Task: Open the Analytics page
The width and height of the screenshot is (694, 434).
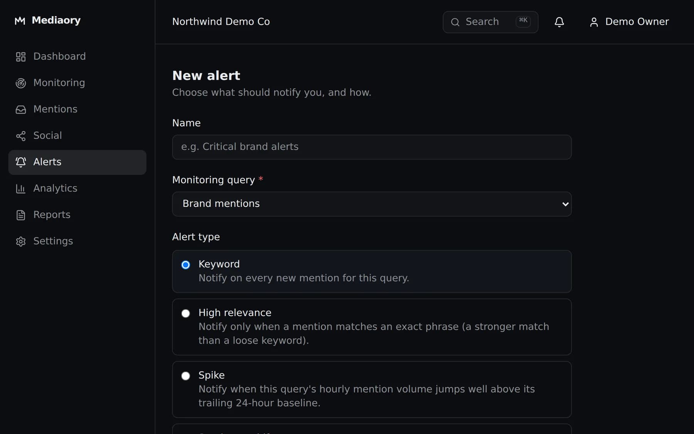Action: point(77,189)
